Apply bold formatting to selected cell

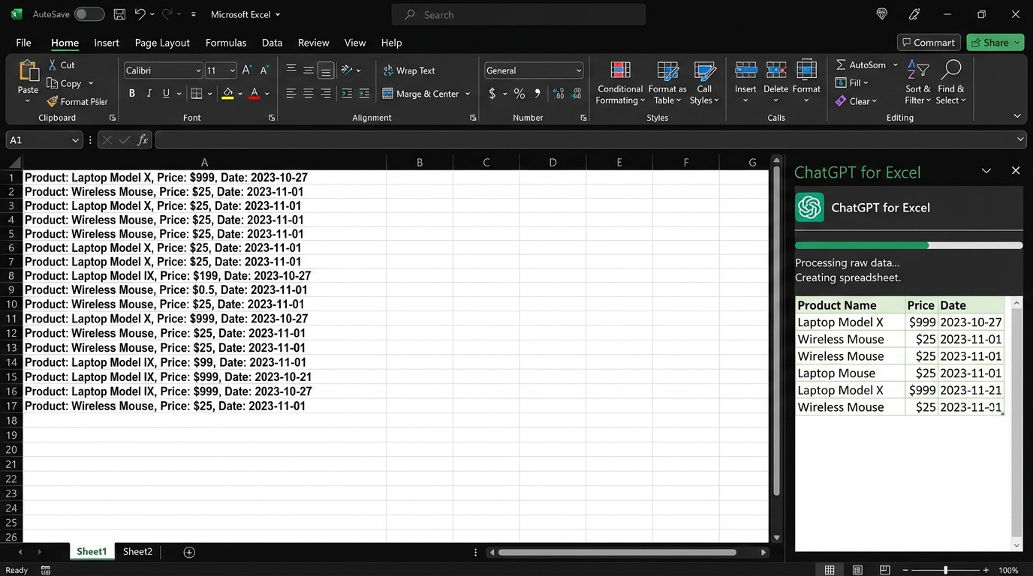click(131, 93)
